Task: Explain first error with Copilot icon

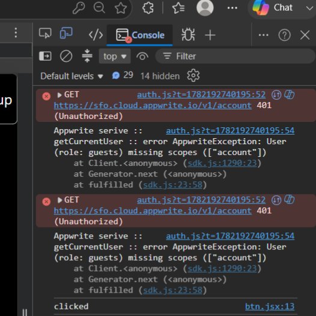Action: (x=289, y=94)
